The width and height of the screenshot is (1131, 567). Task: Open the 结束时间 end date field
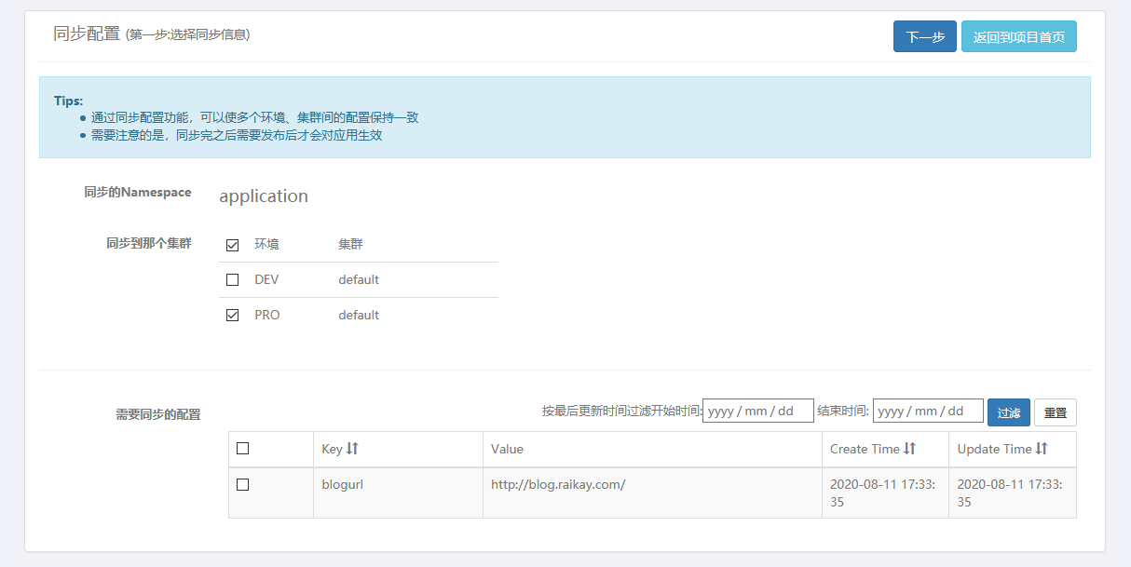928,411
